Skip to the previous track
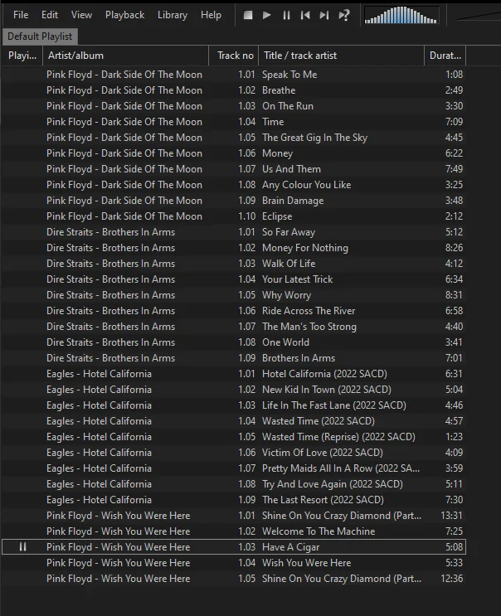Image resolution: width=501 pixels, height=616 pixels. (x=305, y=15)
